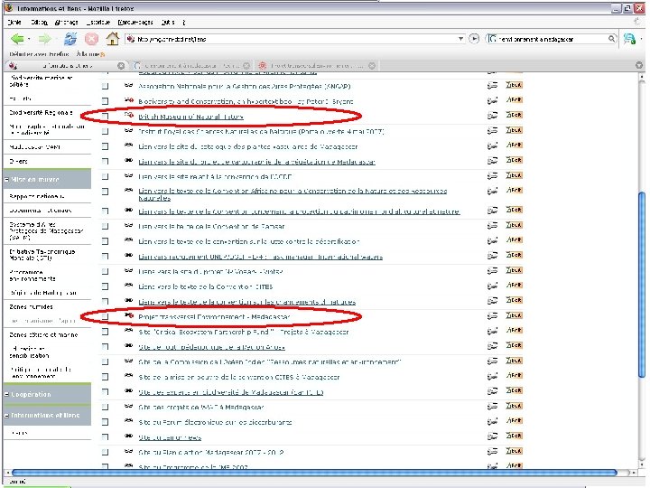
Task: Open the Marque-pages menu
Action: [135, 22]
